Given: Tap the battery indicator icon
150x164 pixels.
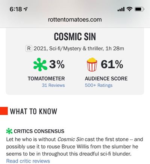Looking at the screenshot, I should click(139, 9).
